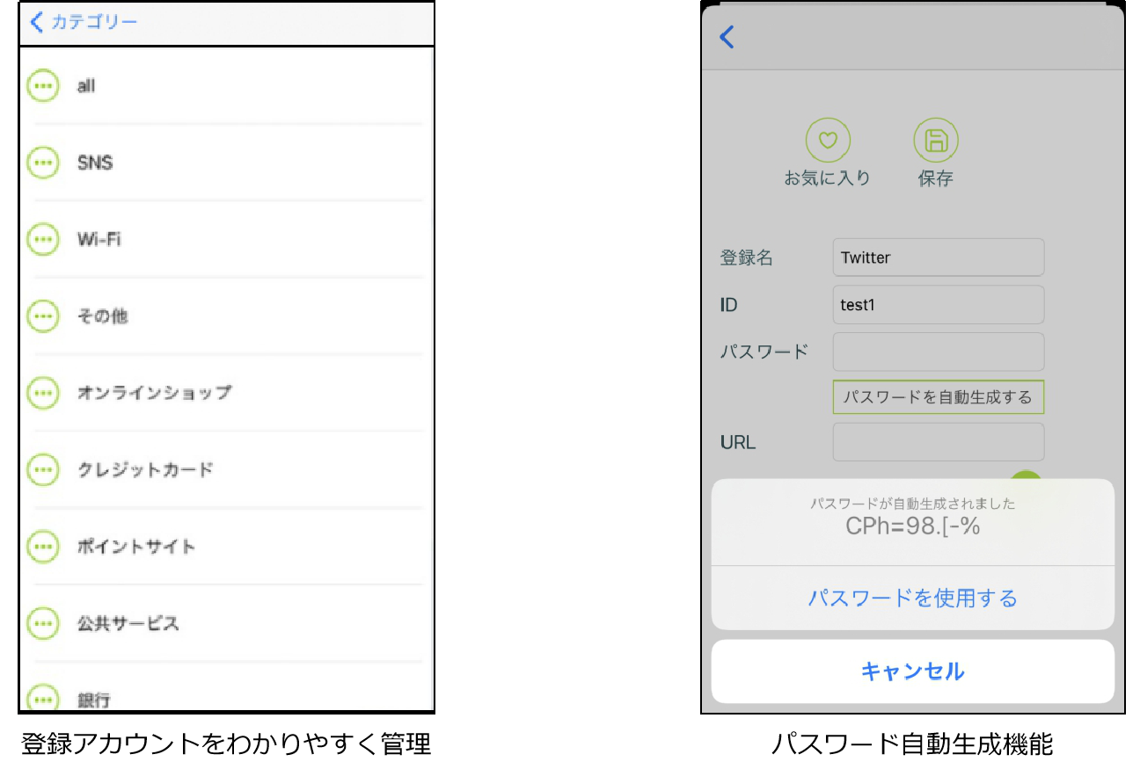Open options icon beside オンラインショップ category
1140x769 pixels.
(42, 393)
